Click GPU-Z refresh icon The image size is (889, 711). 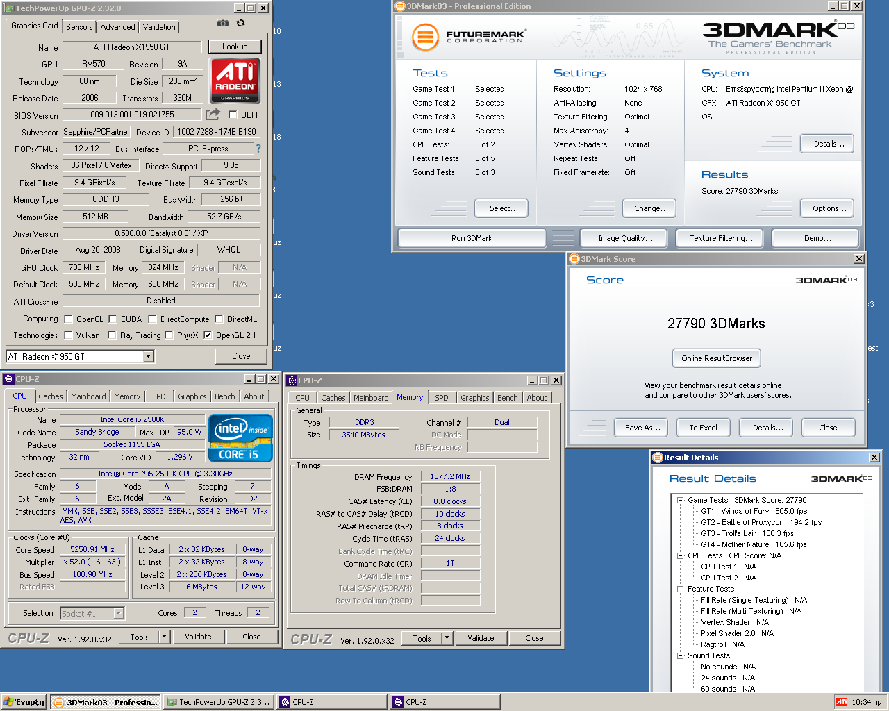240,24
